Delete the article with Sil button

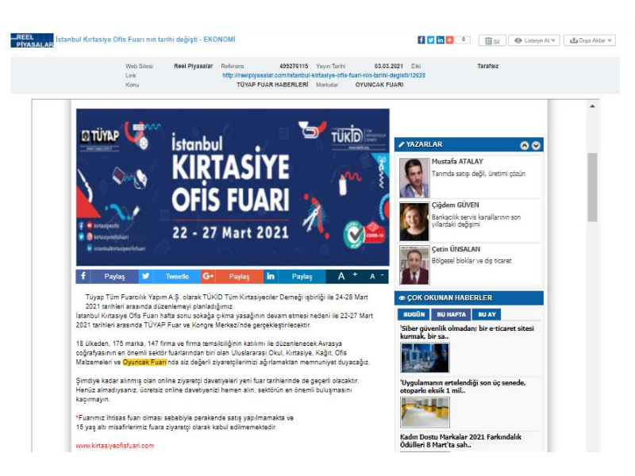click(x=492, y=40)
